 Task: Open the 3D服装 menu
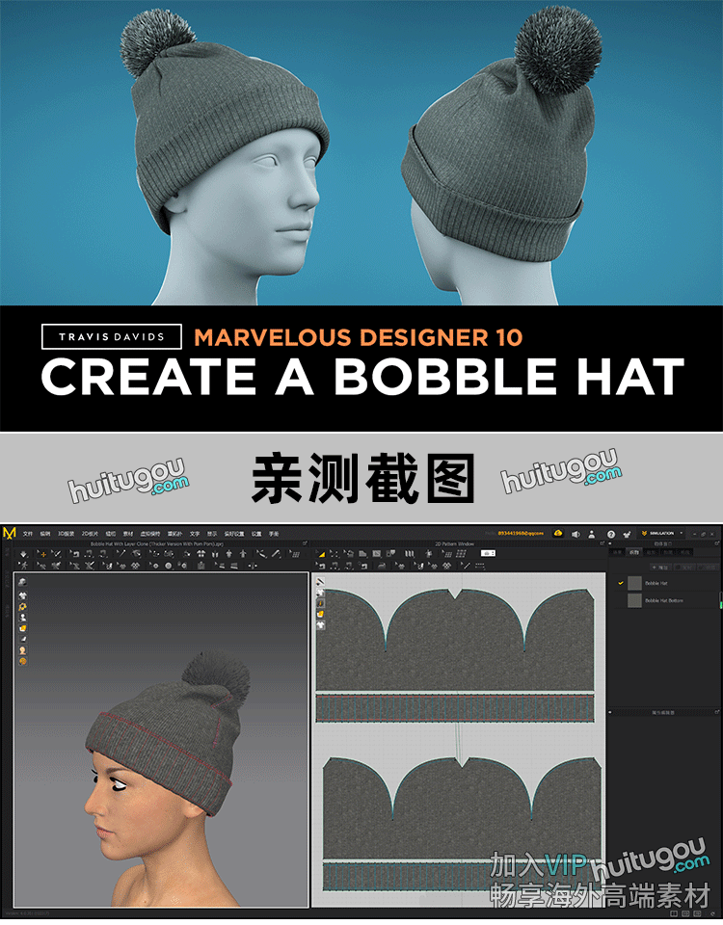66,533
